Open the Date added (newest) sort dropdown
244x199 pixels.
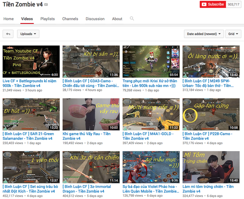pyautogui.click(x=204, y=34)
